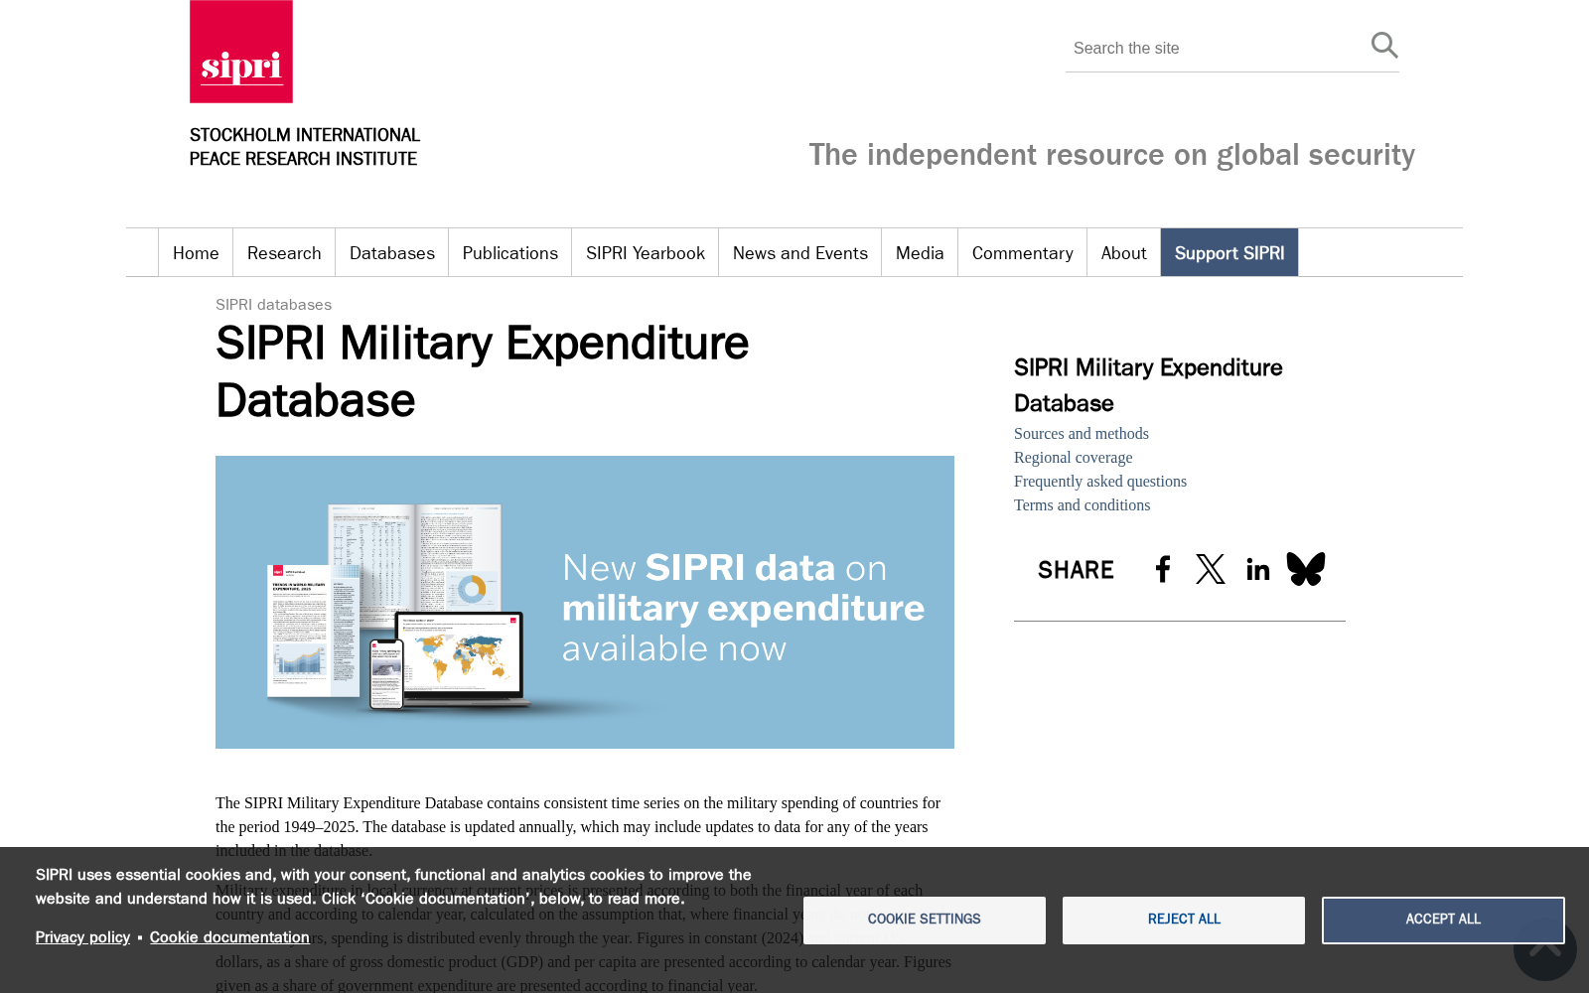Open Sources and methods link
The image size is (1589, 993).
(1082, 434)
